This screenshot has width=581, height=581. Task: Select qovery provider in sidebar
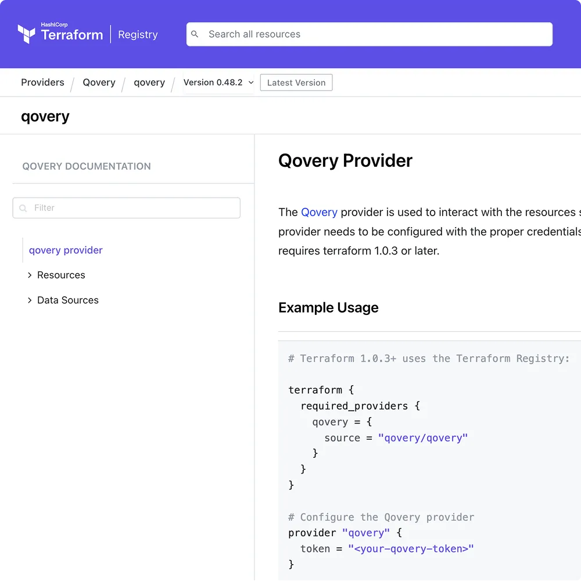click(x=66, y=250)
